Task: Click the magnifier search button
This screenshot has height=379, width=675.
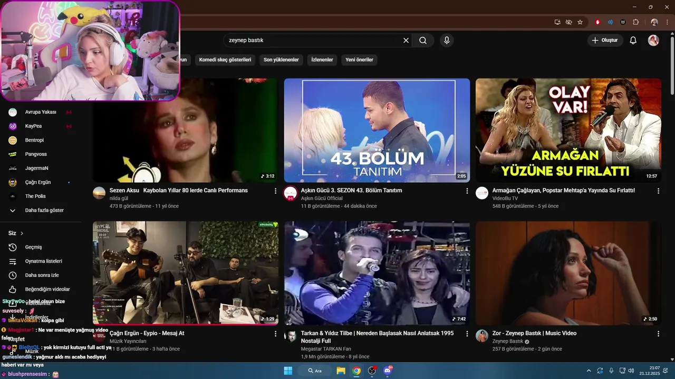Action: point(423,41)
